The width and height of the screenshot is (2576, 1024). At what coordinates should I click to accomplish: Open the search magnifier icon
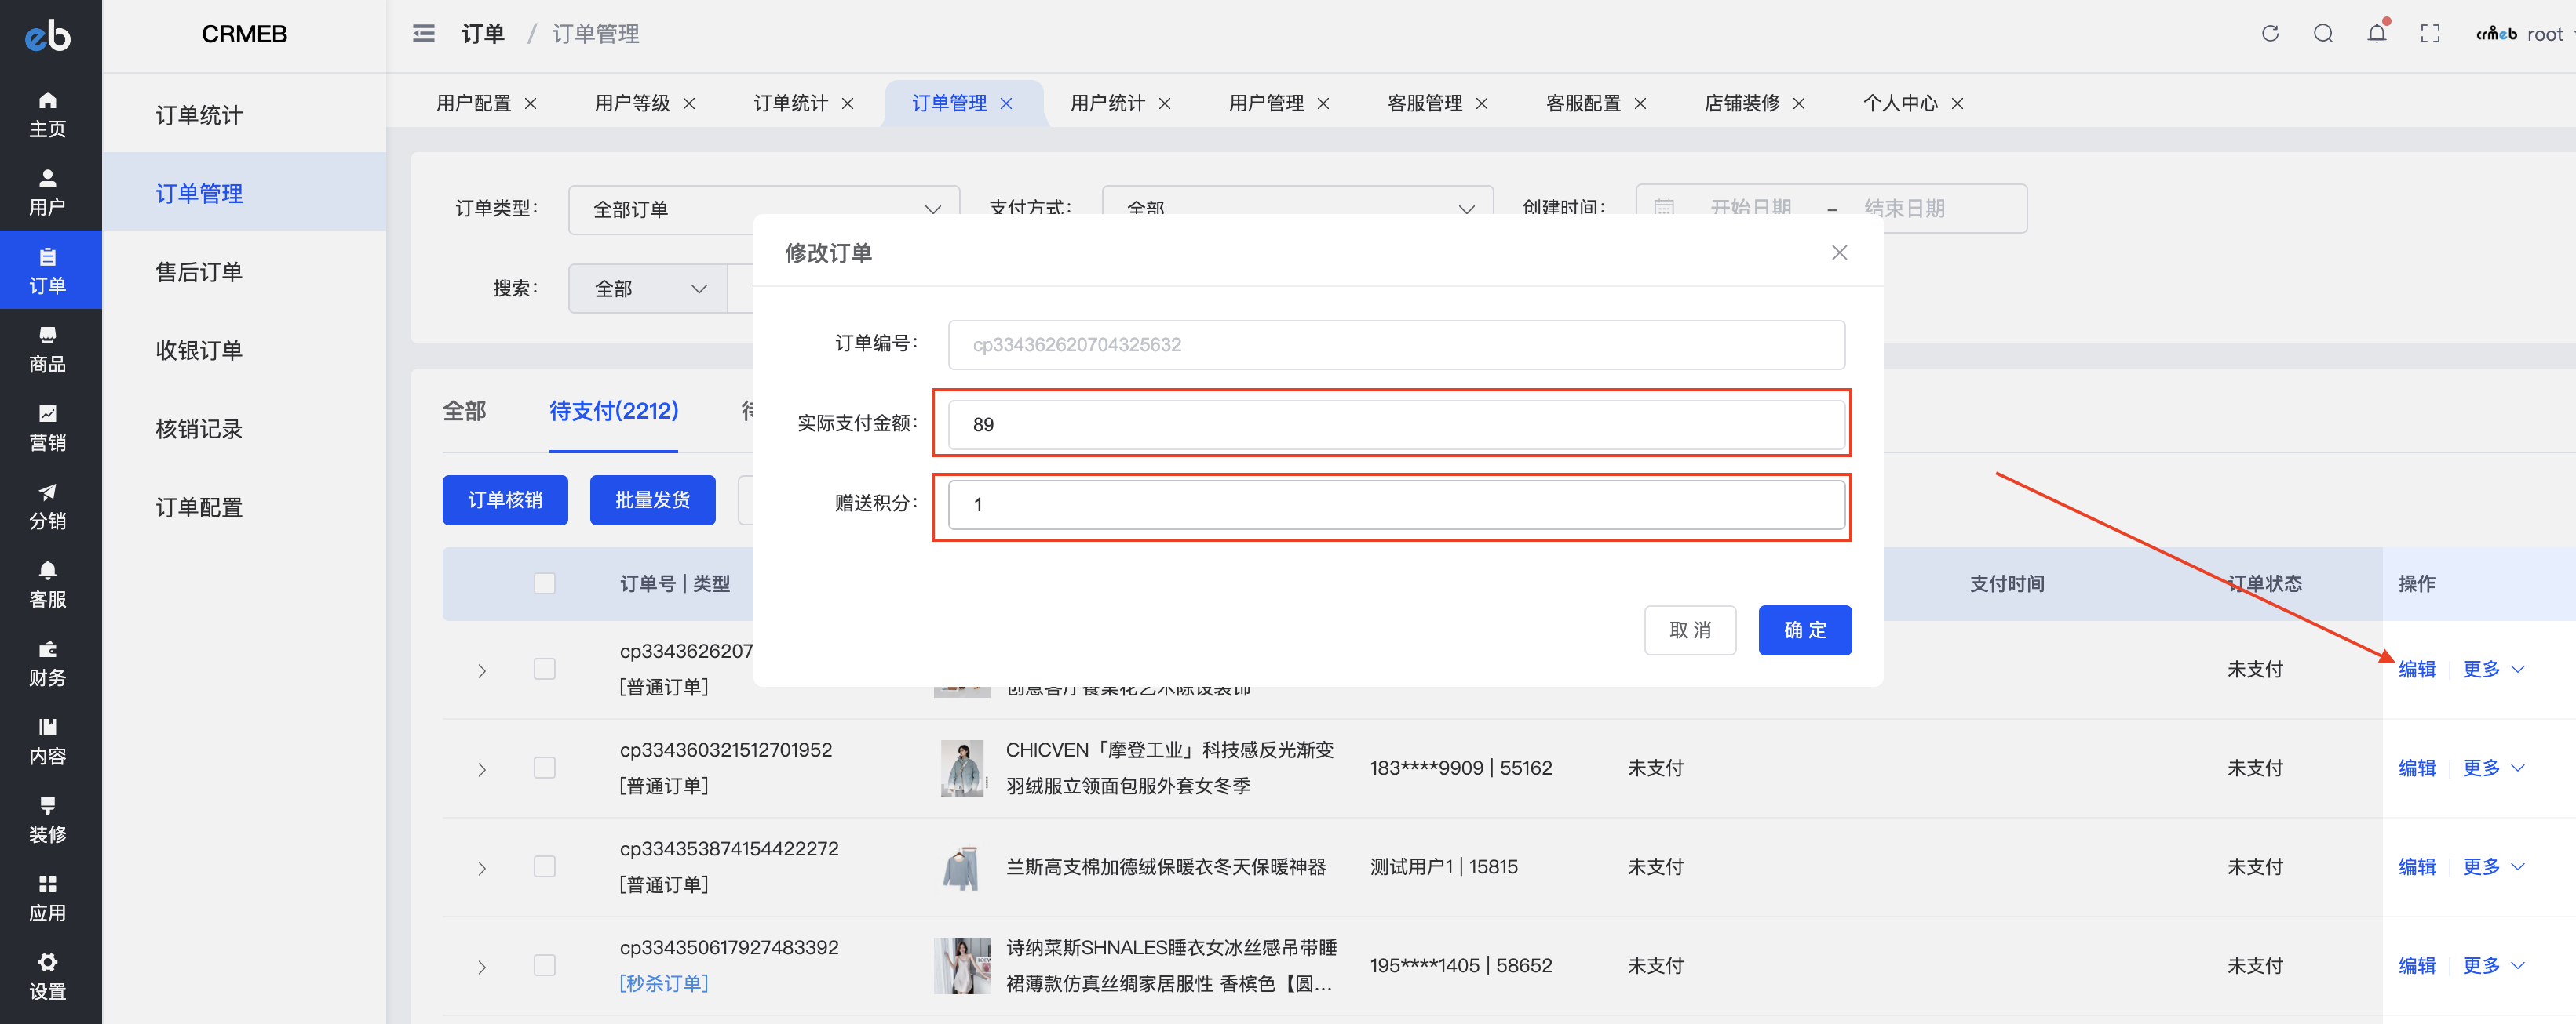click(x=2322, y=34)
